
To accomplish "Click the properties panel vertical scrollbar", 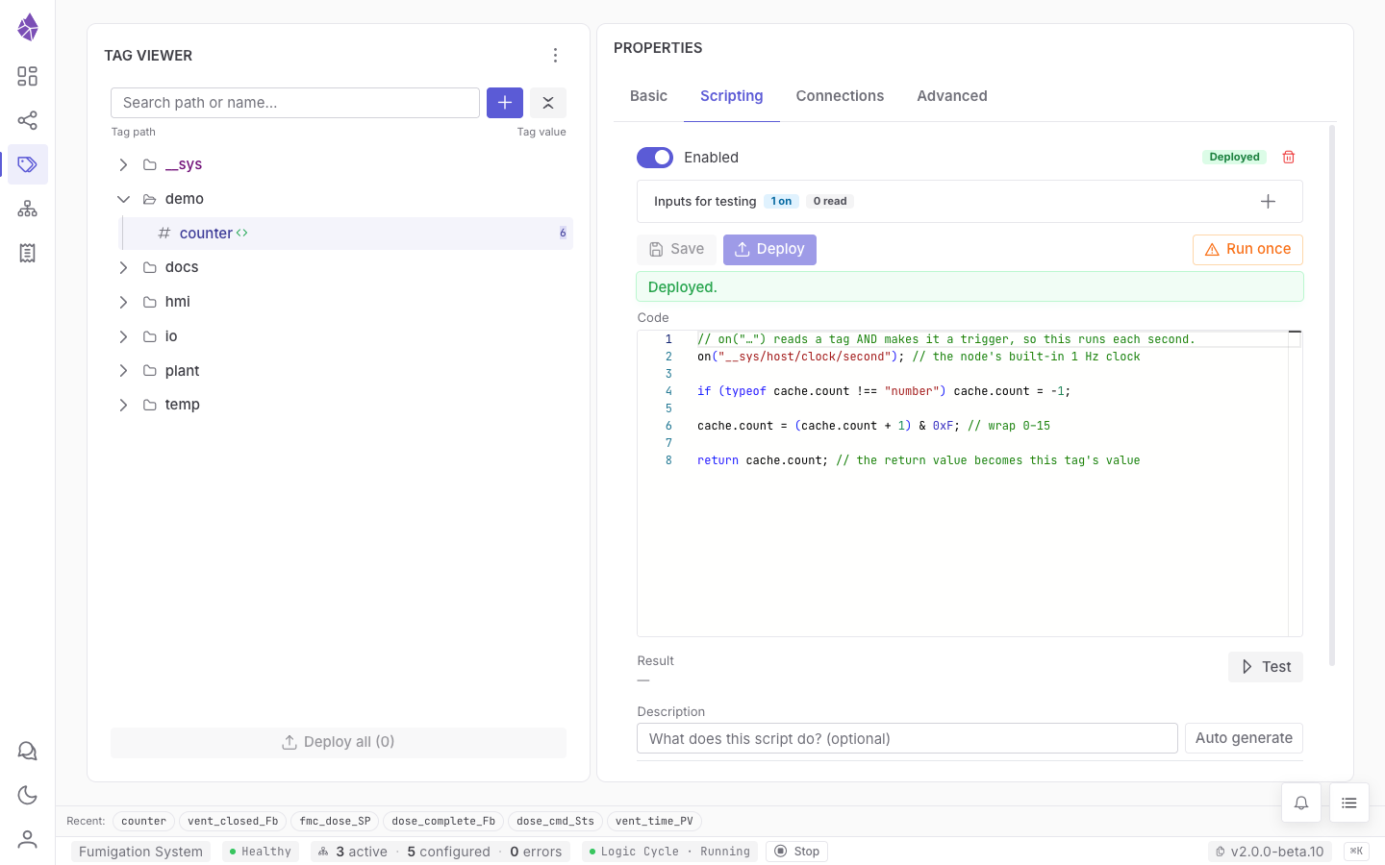I will tap(1332, 394).
